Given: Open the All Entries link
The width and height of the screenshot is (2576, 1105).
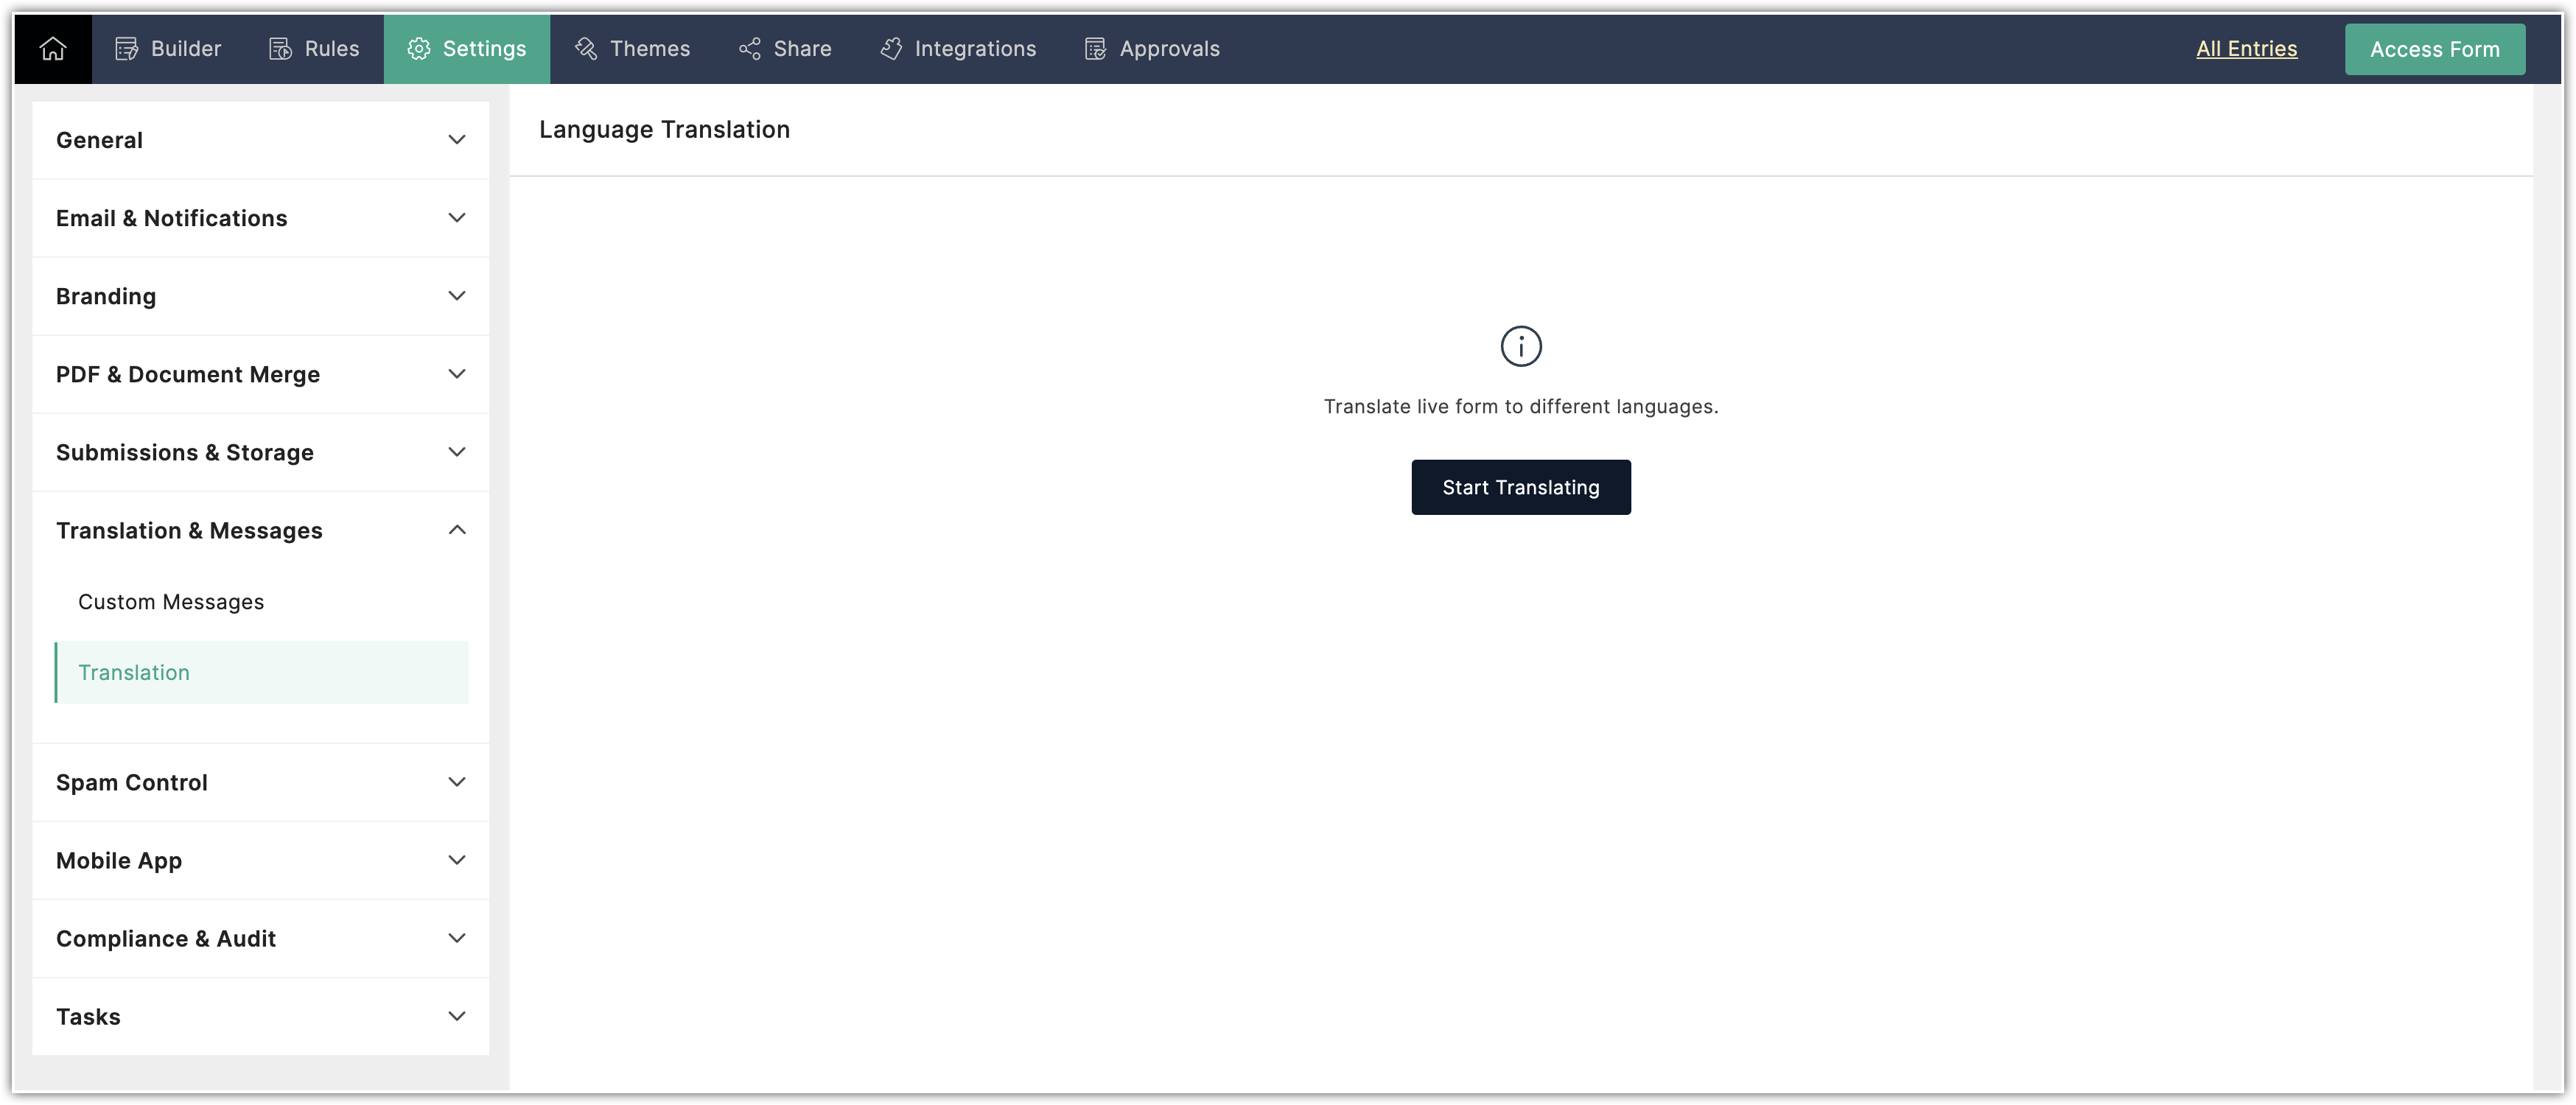Looking at the screenshot, I should tap(2246, 49).
